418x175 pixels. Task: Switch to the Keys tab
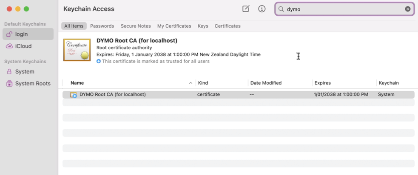pyautogui.click(x=203, y=26)
